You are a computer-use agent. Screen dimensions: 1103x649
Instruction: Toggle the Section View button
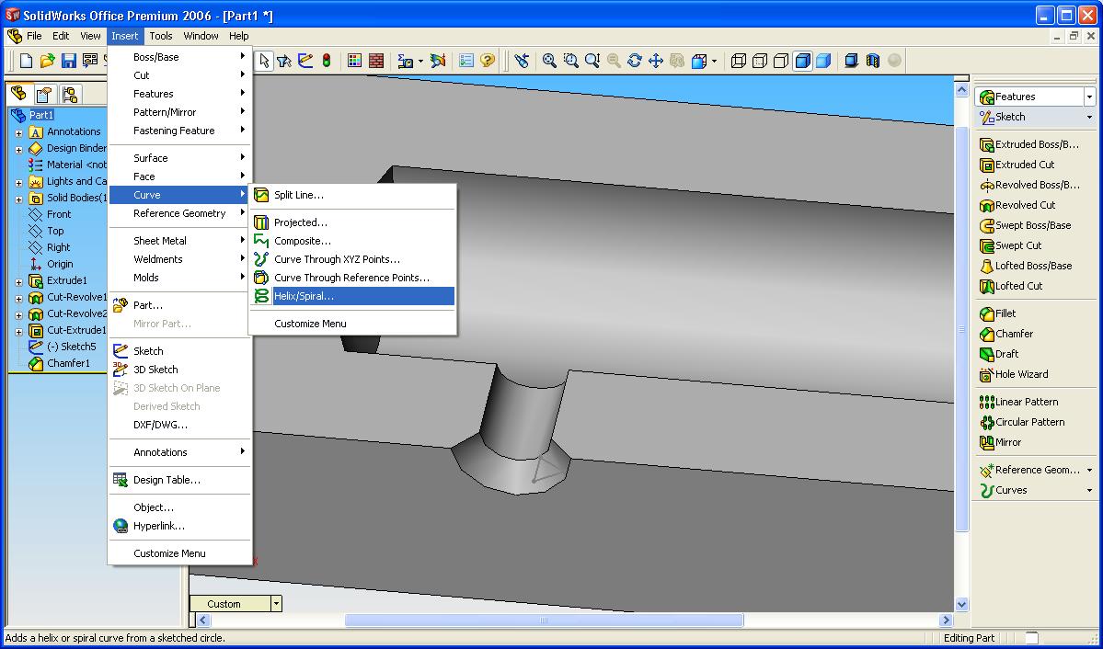[873, 62]
